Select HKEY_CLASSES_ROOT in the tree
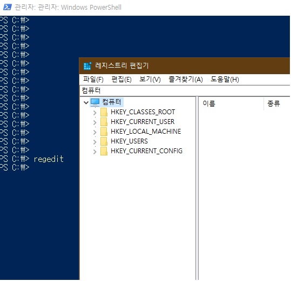The height and width of the screenshot is (281, 291). 143,112
